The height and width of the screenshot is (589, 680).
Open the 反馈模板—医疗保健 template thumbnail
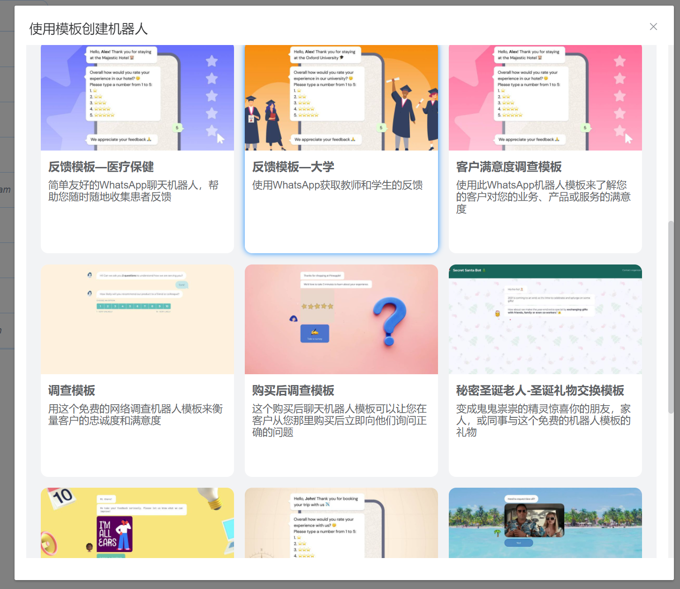pos(137,98)
